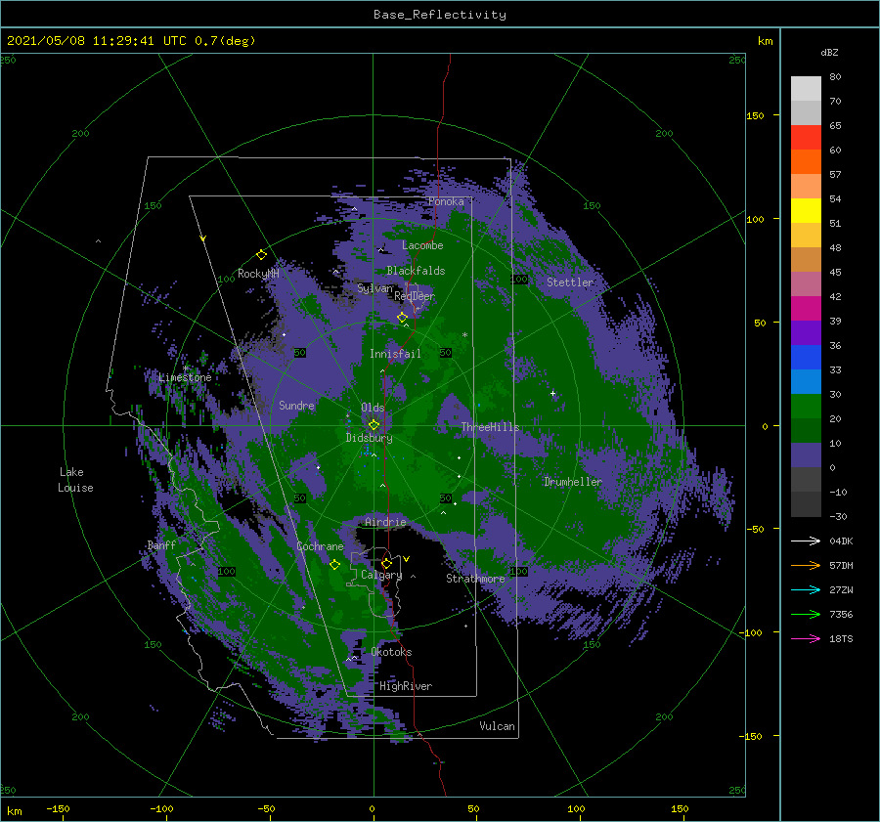This screenshot has height=822, width=880.
Task: Click the Limestone label
Action: [185, 377]
